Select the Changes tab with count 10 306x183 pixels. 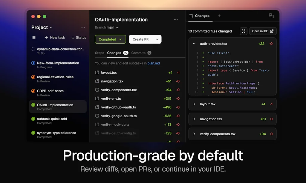click(x=117, y=53)
